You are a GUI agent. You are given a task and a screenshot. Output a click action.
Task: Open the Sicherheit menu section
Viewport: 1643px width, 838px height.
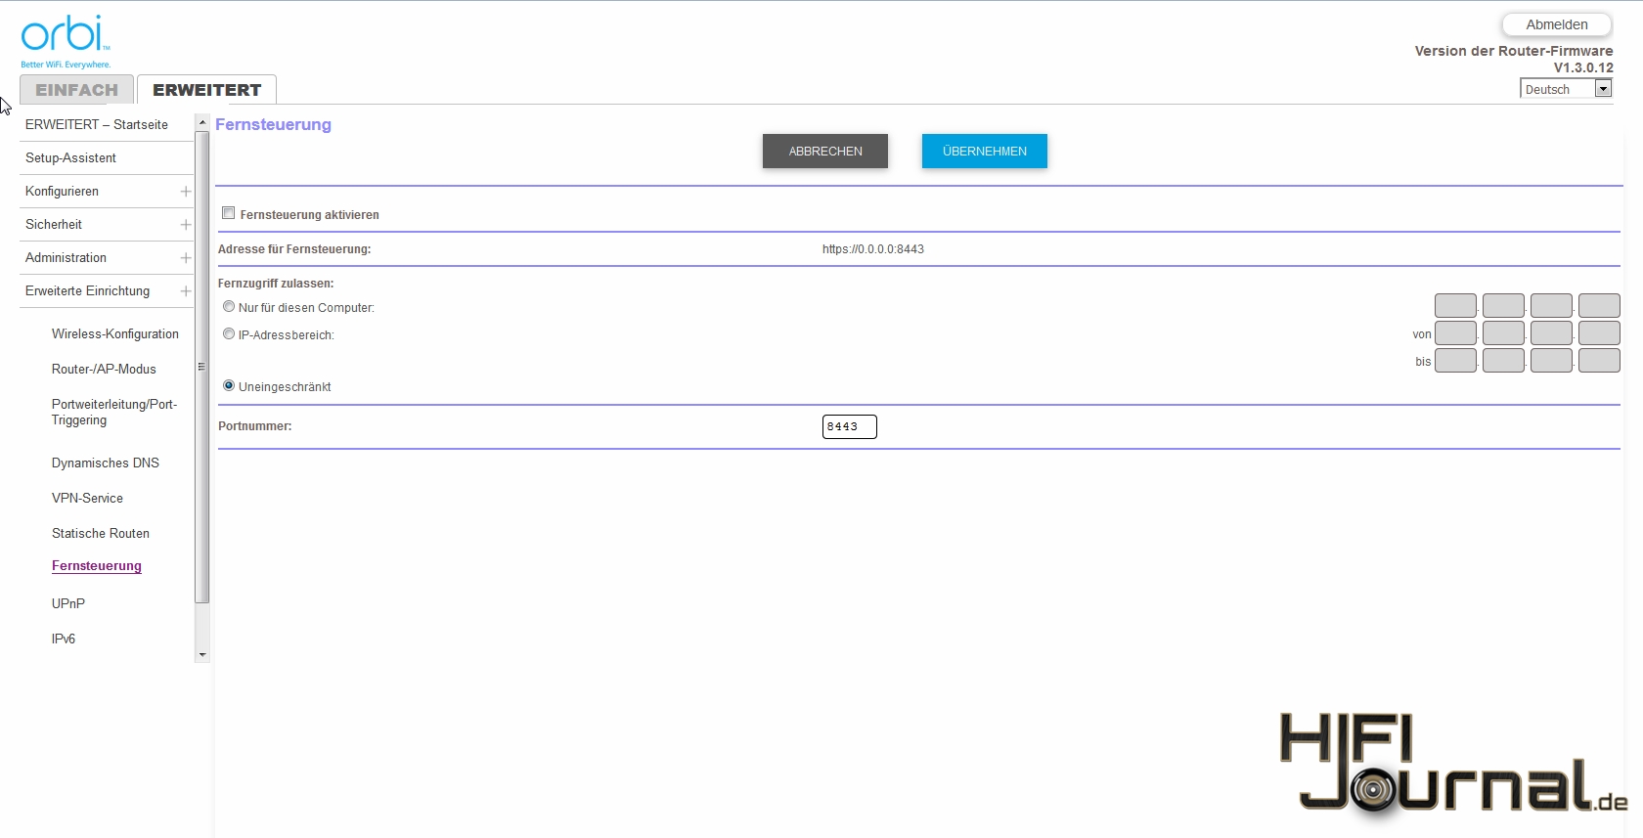click(x=54, y=224)
